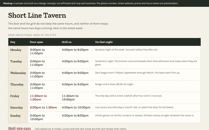Click the 'Dart league from 7:00pm' note

137,73
